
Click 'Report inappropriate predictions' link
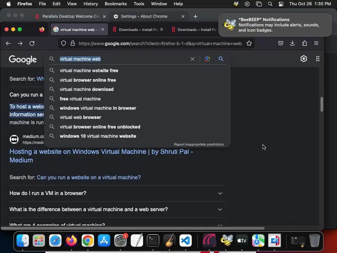tap(198, 144)
